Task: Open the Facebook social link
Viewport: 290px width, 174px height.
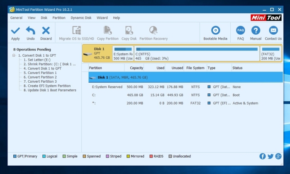Action: pos(262,156)
